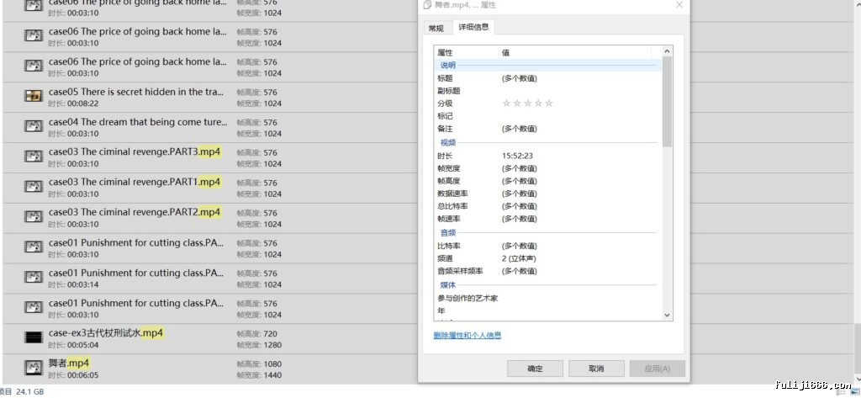Set 分级 rating to four stars
This screenshot has width=861, height=398.
(x=538, y=103)
